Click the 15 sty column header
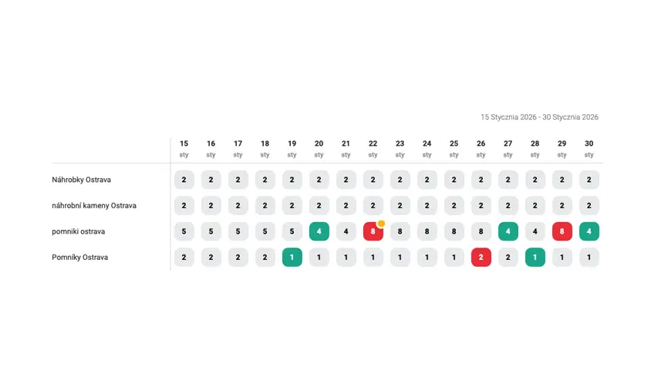 pos(184,149)
